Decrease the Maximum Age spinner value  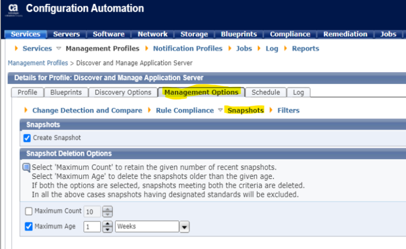[x=107, y=230]
